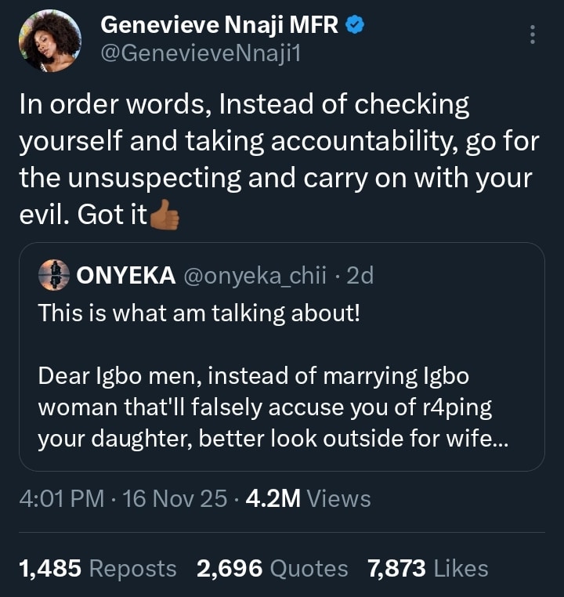Image resolution: width=564 pixels, height=597 pixels.
Task: Open the tweet's three-dot more options menu
Action: (x=533, y=35)
